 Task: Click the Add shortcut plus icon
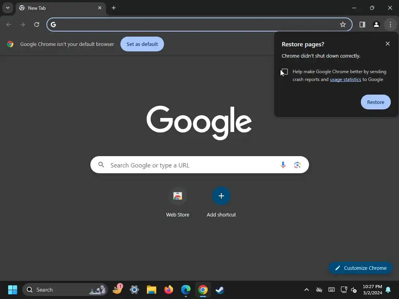click(x=221, y=196)
